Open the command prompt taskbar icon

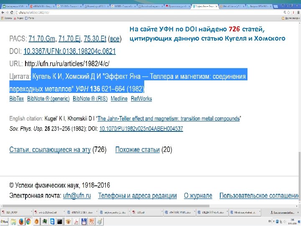[x=60, y=222]
